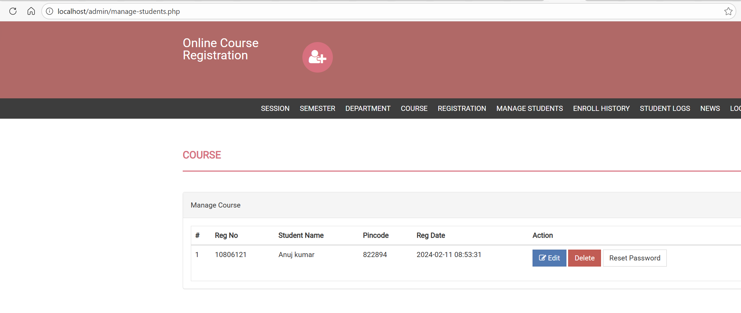
Task: Click the Reg No column header
Action: [226, 235]
